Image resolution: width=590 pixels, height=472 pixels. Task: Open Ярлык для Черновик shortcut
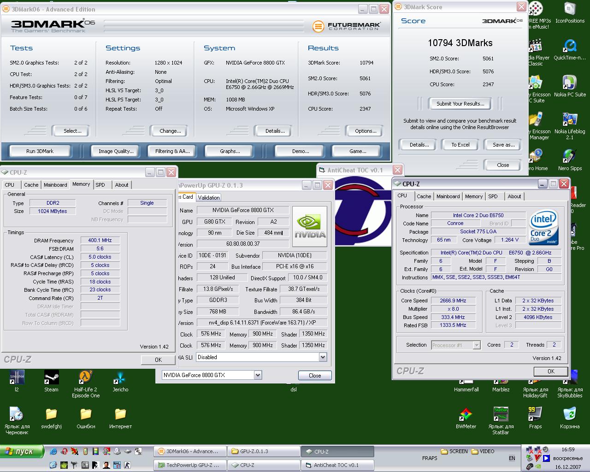(17, 421)
